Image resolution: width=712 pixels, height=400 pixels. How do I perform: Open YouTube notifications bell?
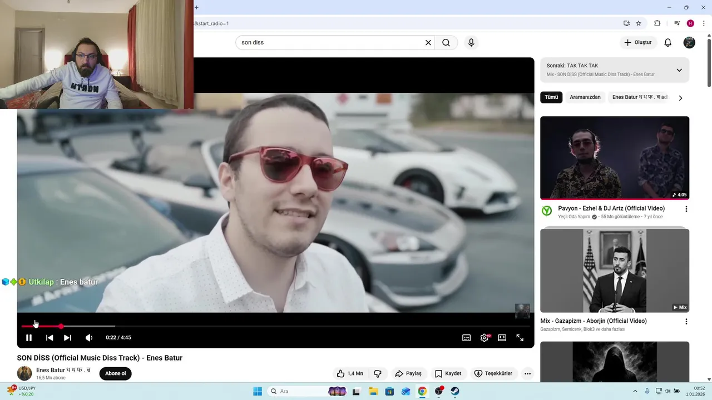(x=668, y=43)
